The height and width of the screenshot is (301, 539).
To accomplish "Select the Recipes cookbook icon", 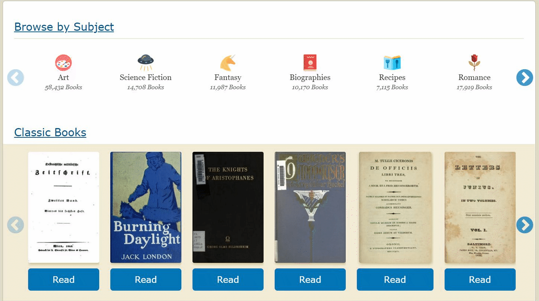I will pyautogui.click(x=392, y=63).
